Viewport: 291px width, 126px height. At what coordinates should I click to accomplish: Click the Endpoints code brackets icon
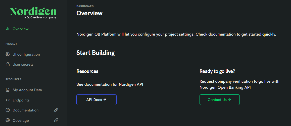click(x=8, y=100)
